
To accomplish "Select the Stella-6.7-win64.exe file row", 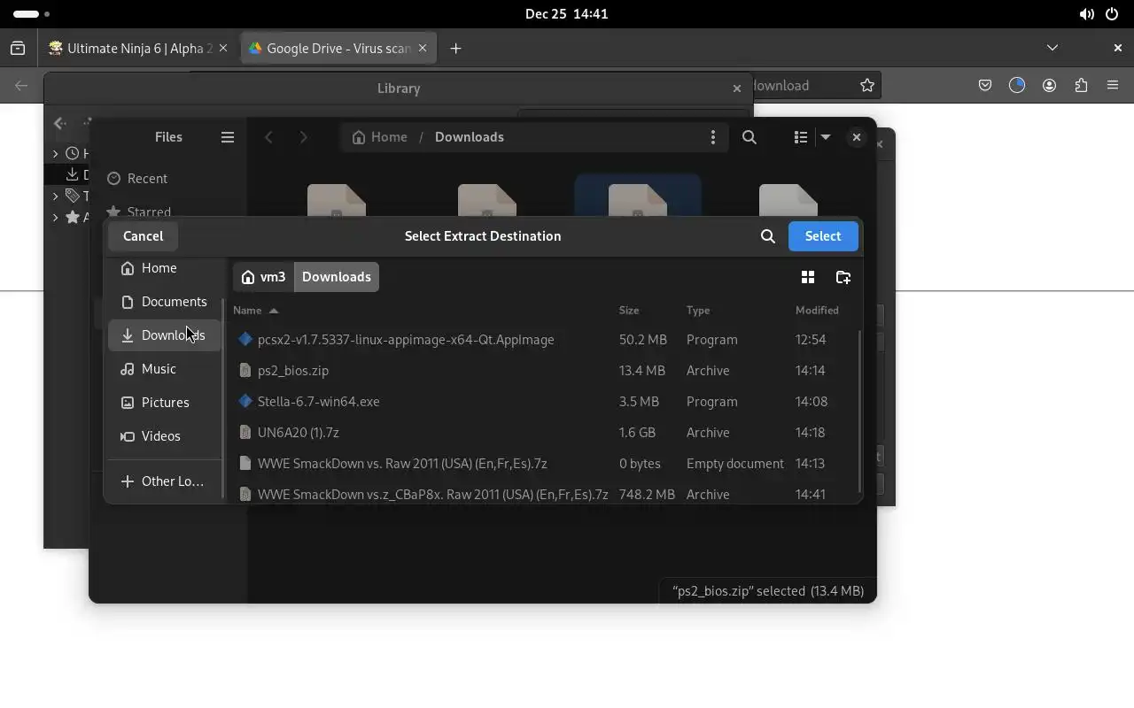I will coord(542,402).
